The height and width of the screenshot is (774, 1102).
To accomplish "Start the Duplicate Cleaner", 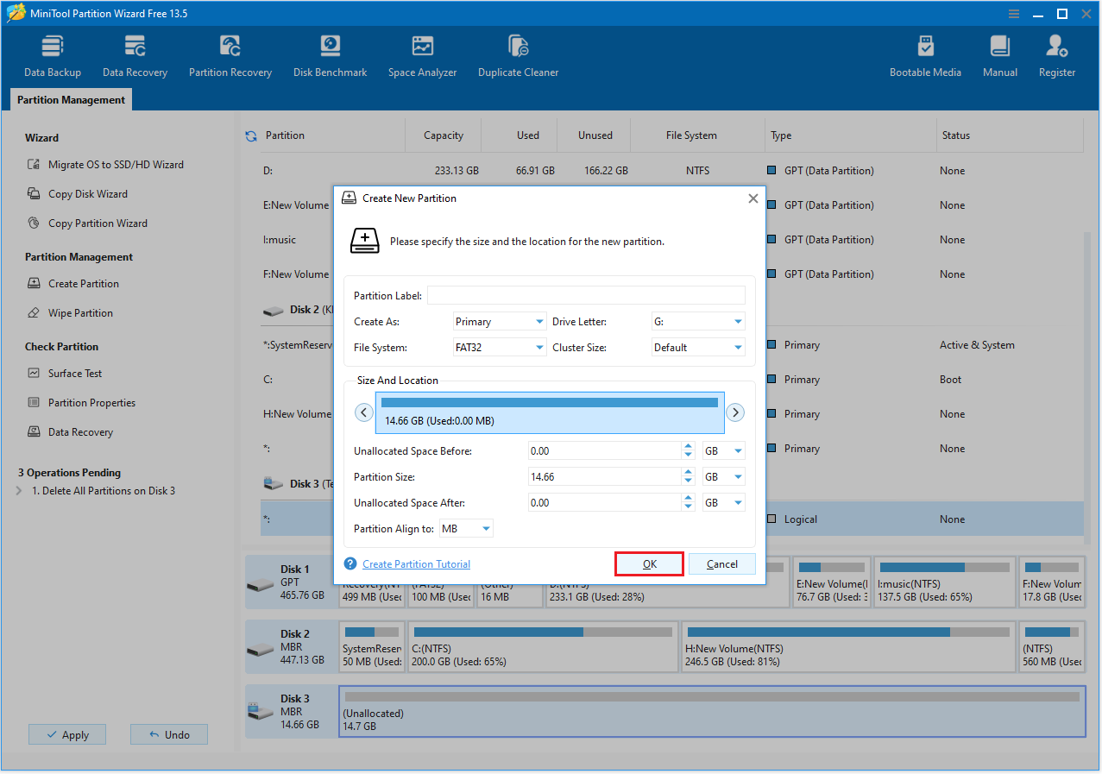I will (x=517, y=53).
